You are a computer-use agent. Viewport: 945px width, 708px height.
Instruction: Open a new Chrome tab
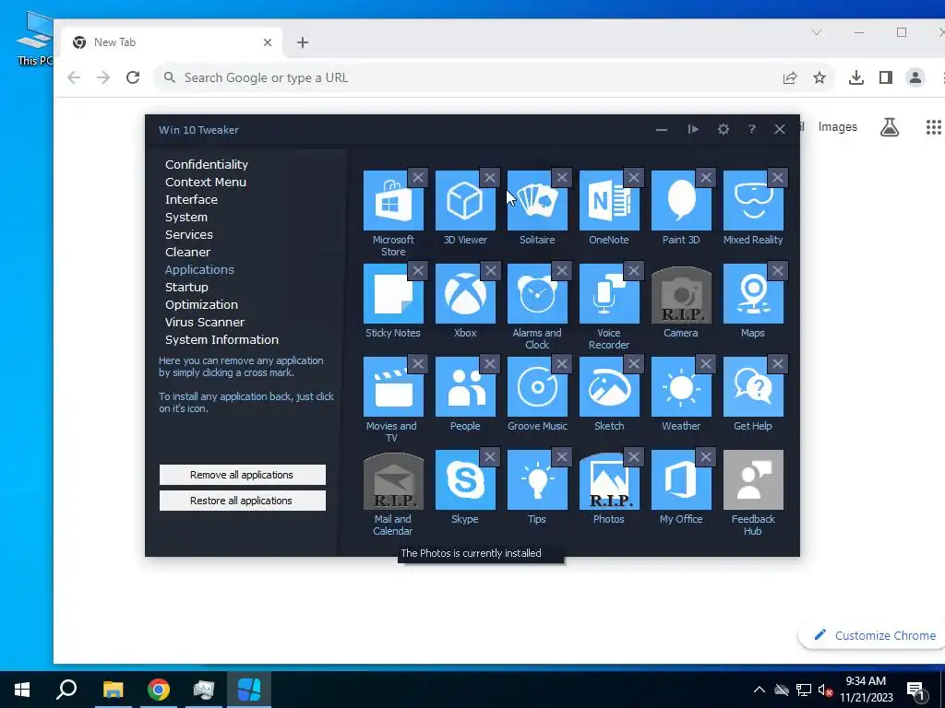(303, 42)
